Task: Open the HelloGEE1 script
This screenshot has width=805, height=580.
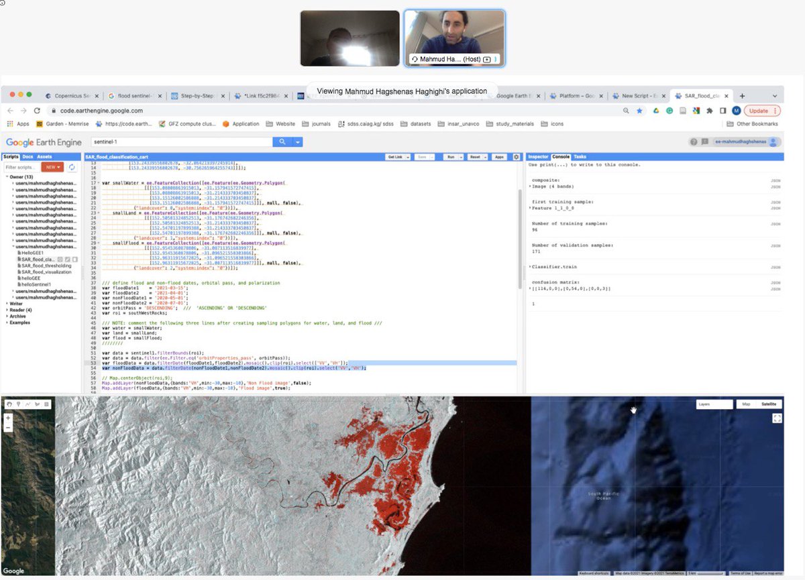Action: pyautogui.click(x=34, y=252)
